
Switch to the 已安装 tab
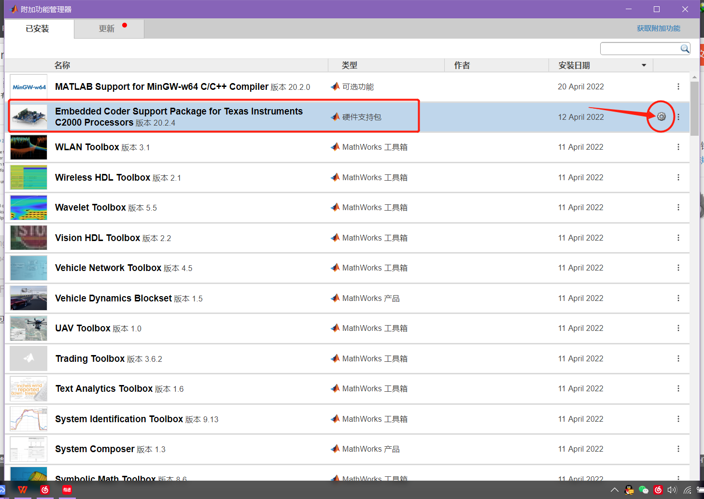[x=38, y=29]
